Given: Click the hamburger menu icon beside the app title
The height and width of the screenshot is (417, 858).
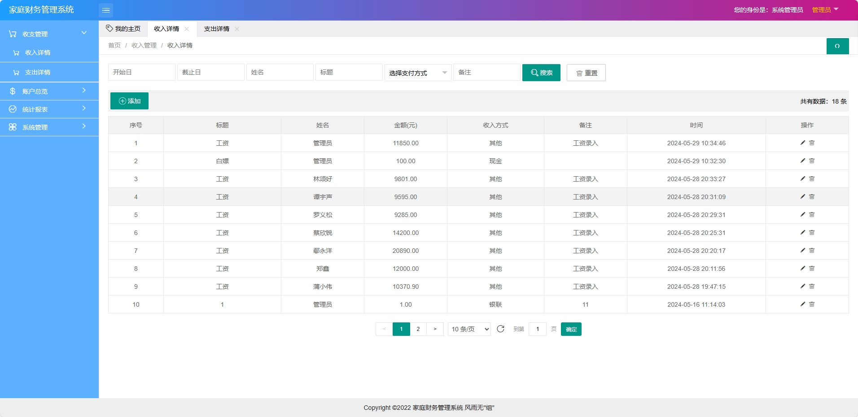Looking at the screenshot, I should tap(106, 10).
